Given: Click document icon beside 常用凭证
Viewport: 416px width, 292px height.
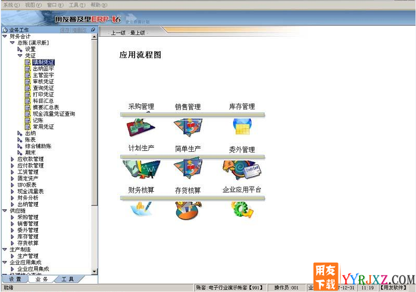Looking at the screenshot, I should [27, 127].
